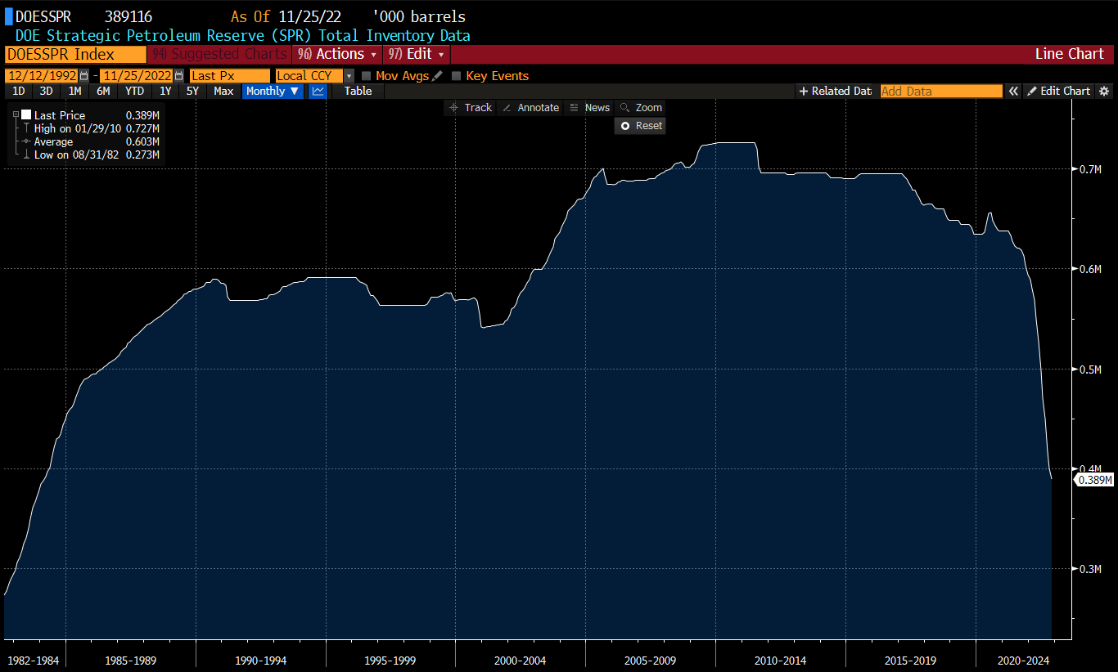This screenshot has width=1118, height=672.
Task: Open the end date calendar picker
Action: point(178,76)
